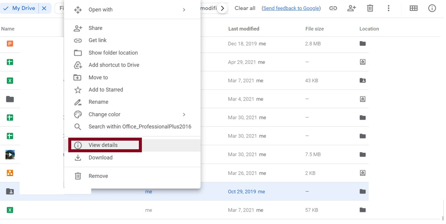Screen dimensions: 446x224
Task: Click the share person-add icon in toolbar
Action: pos(352,8)
